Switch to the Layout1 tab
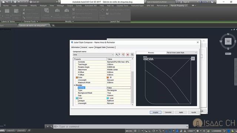Screen dimensions: 237x133 point(11,130)
